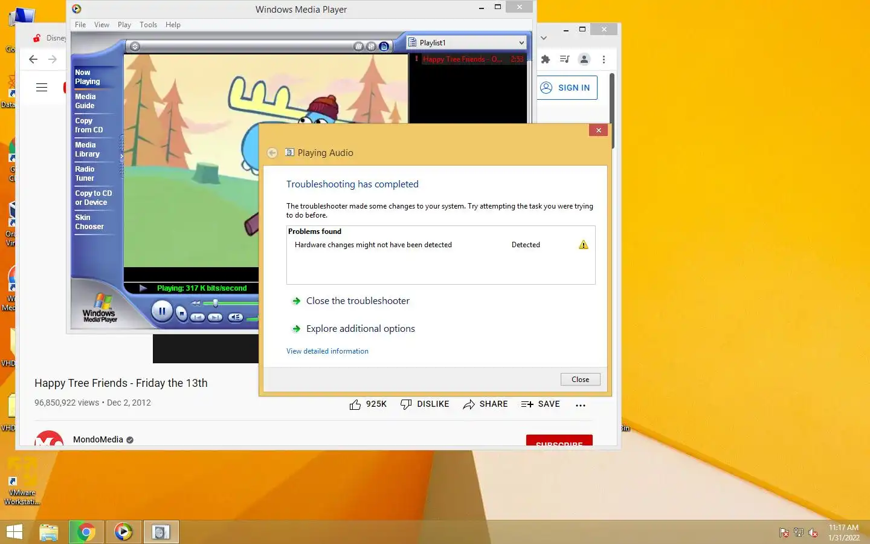Mute Media Player with the speaker button
The image size is (870, 544).
(236, 317)
